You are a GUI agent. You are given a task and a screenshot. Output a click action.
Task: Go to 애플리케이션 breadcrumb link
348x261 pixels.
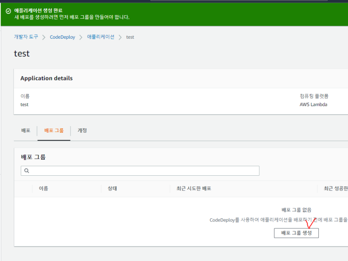pos(100,37)
